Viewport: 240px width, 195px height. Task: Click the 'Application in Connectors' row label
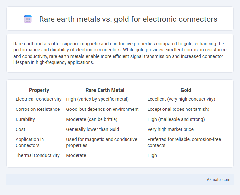tap(30, 142)
